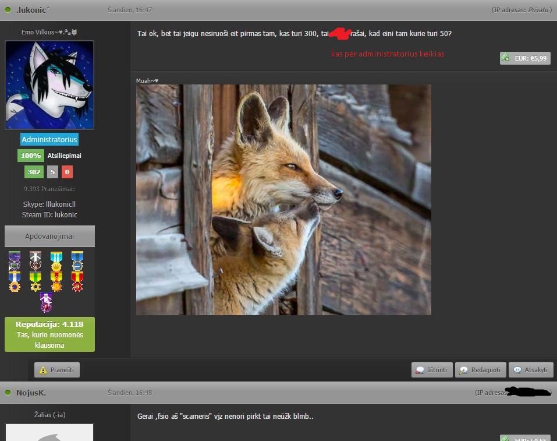557x441 pixels.
Task: Click the green 302 positive feedback count
Action: pyautogui.click(x=34, y=172)
